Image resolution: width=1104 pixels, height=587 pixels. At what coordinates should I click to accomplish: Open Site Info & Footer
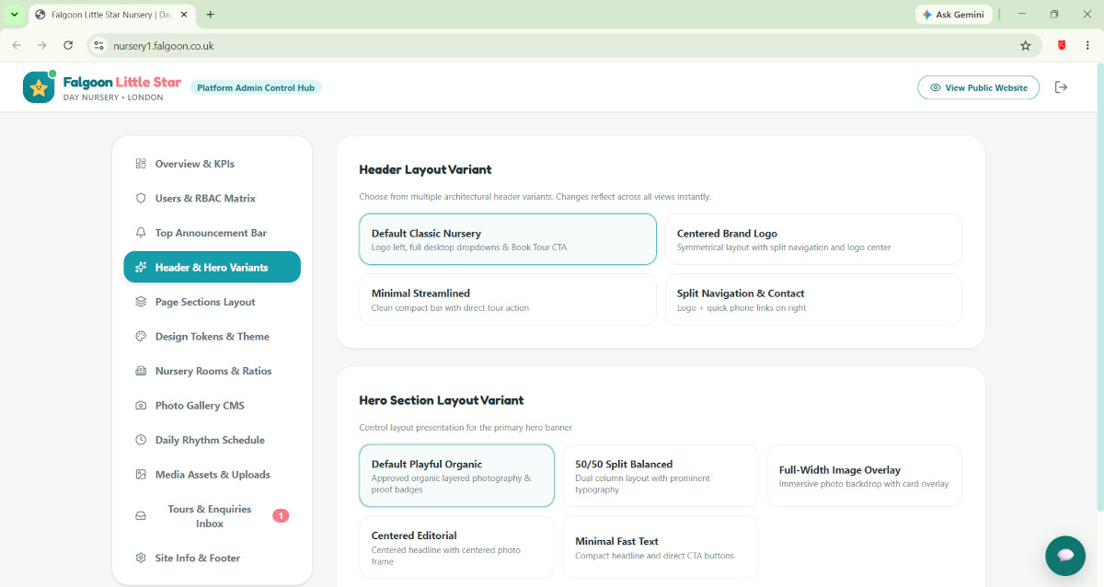coord(212,558)
